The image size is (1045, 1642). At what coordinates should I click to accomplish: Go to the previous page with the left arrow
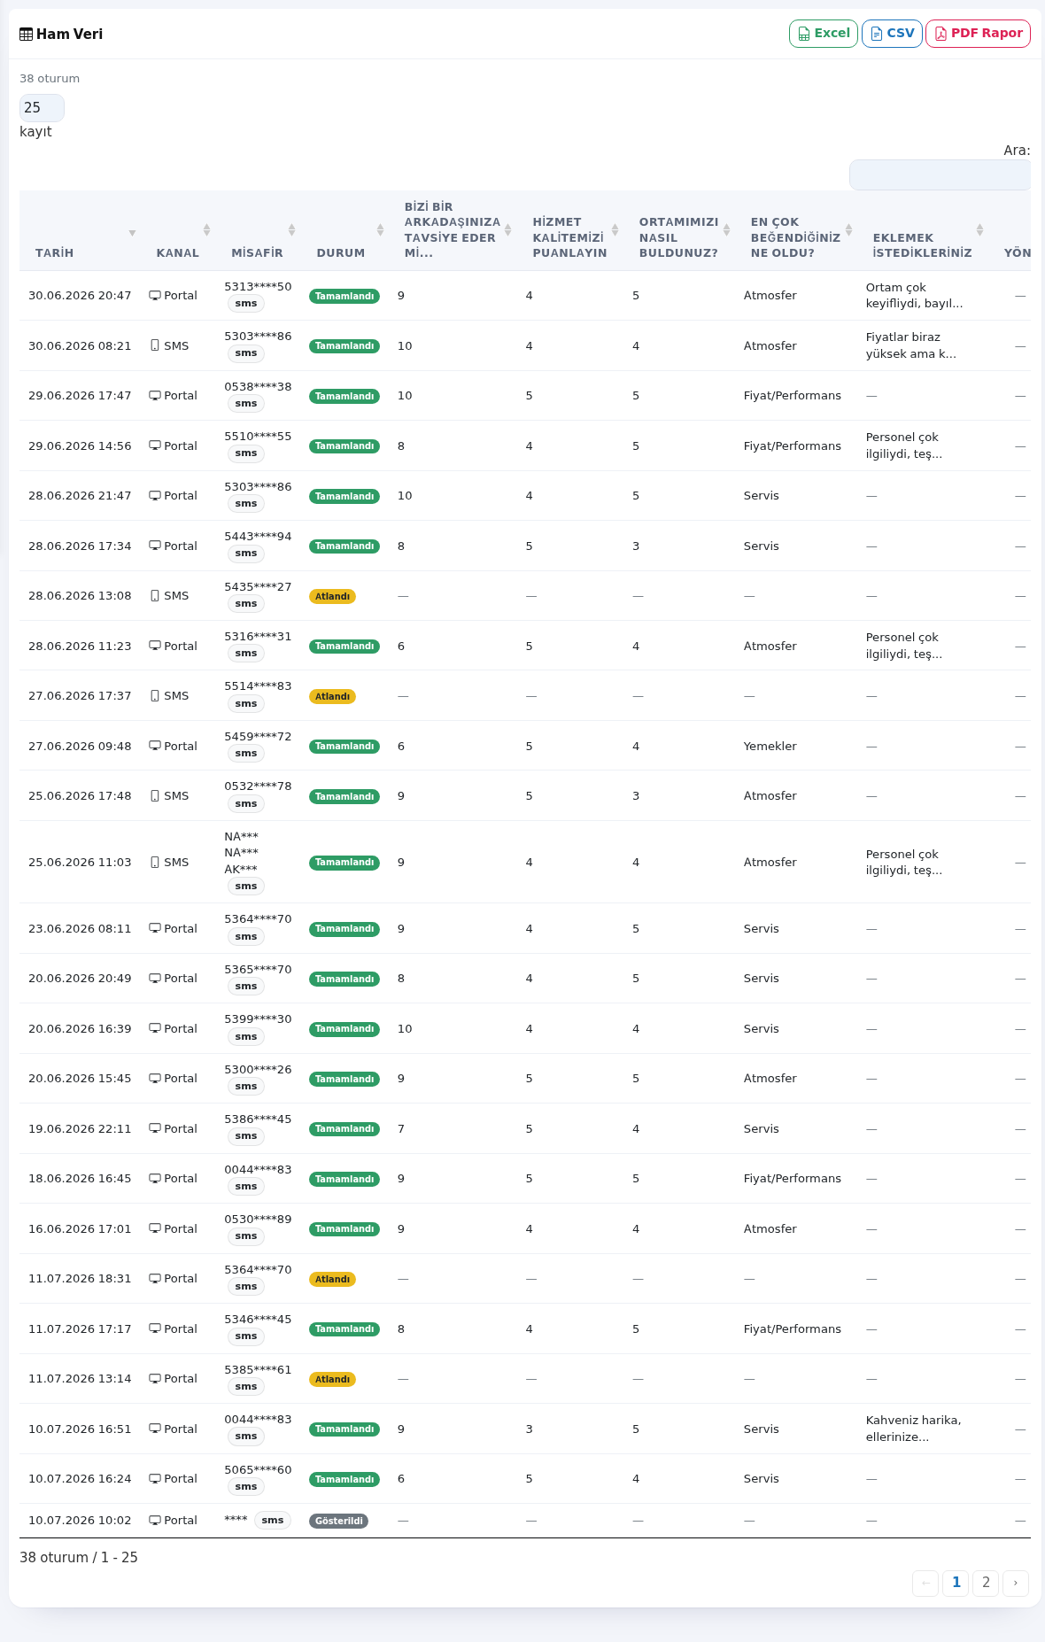coord(925,1583)
